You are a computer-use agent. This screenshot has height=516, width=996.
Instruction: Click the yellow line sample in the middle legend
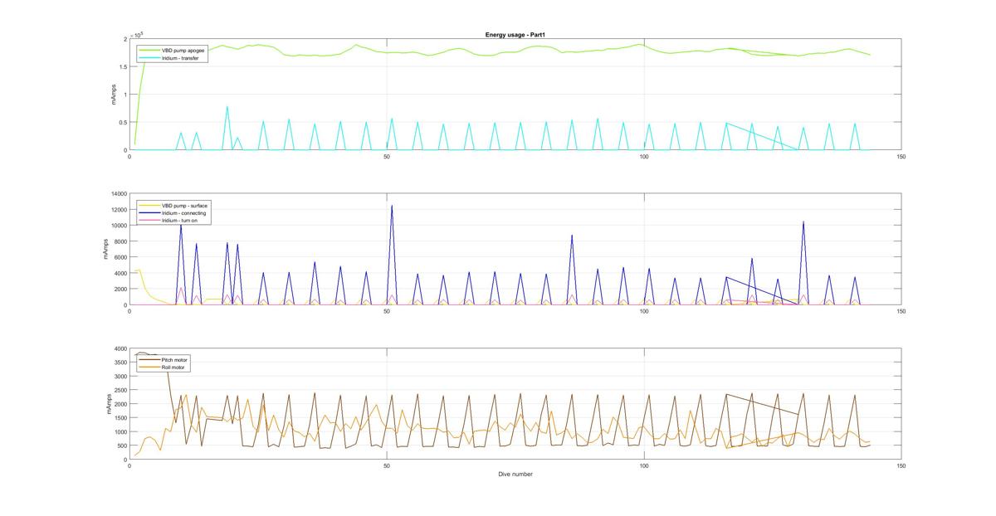coord(149,206)
